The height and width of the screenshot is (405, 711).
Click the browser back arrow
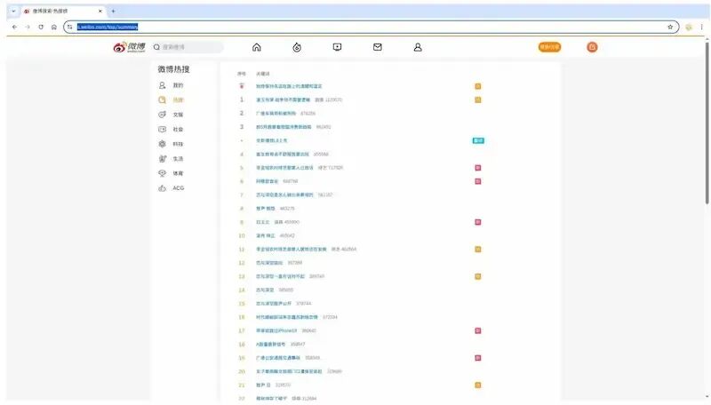click(x=14, y=28)
